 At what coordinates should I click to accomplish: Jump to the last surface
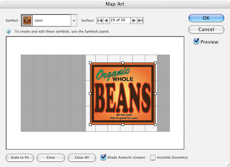tap(140, 20)
